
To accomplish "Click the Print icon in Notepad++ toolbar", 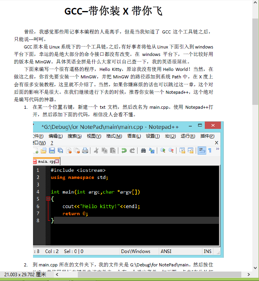I will click(85, 151).
